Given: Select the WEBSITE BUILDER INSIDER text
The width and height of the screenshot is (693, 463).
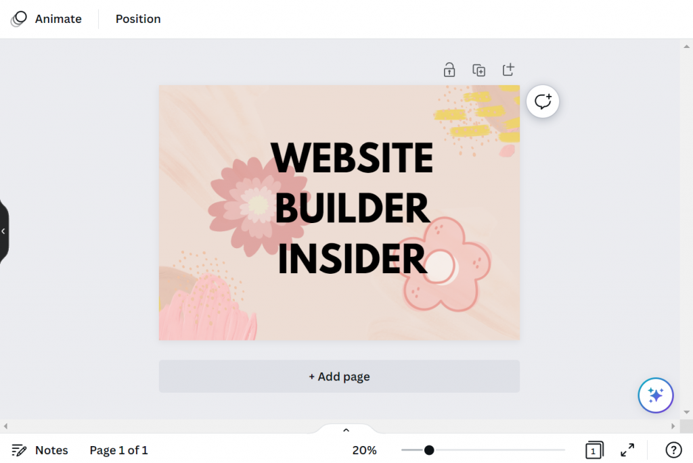Looking at the screenshot, I should [353, 208].
